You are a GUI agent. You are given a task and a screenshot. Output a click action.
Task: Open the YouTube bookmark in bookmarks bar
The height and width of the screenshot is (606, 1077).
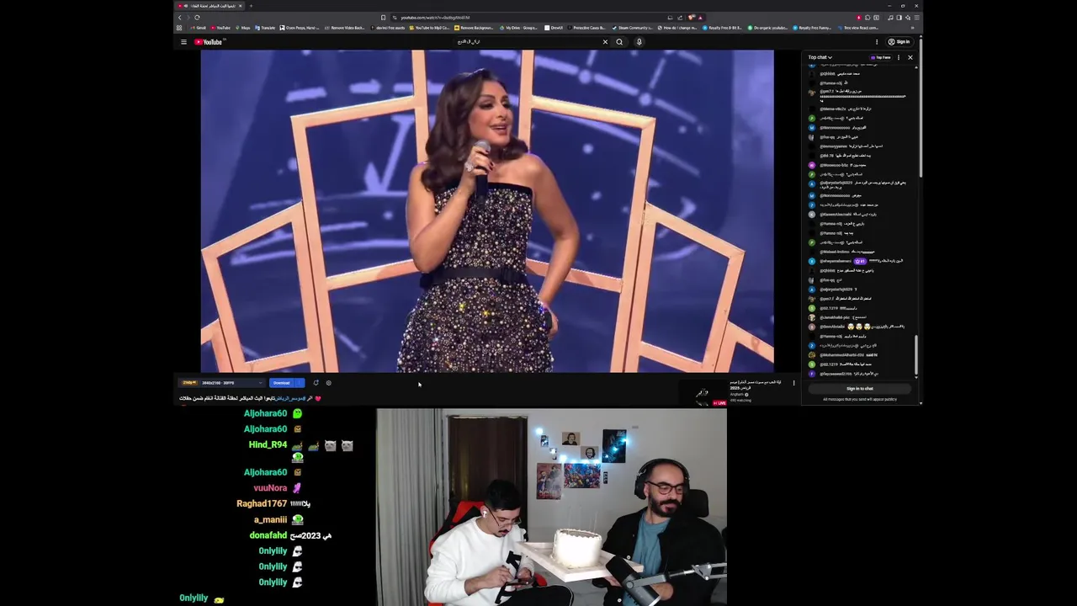point(221,28)
